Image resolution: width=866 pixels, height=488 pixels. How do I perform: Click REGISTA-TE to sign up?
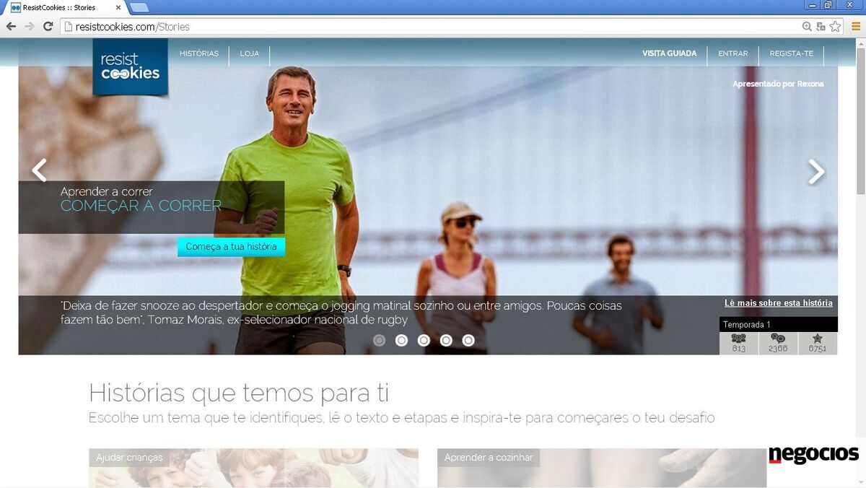(792, 53)
